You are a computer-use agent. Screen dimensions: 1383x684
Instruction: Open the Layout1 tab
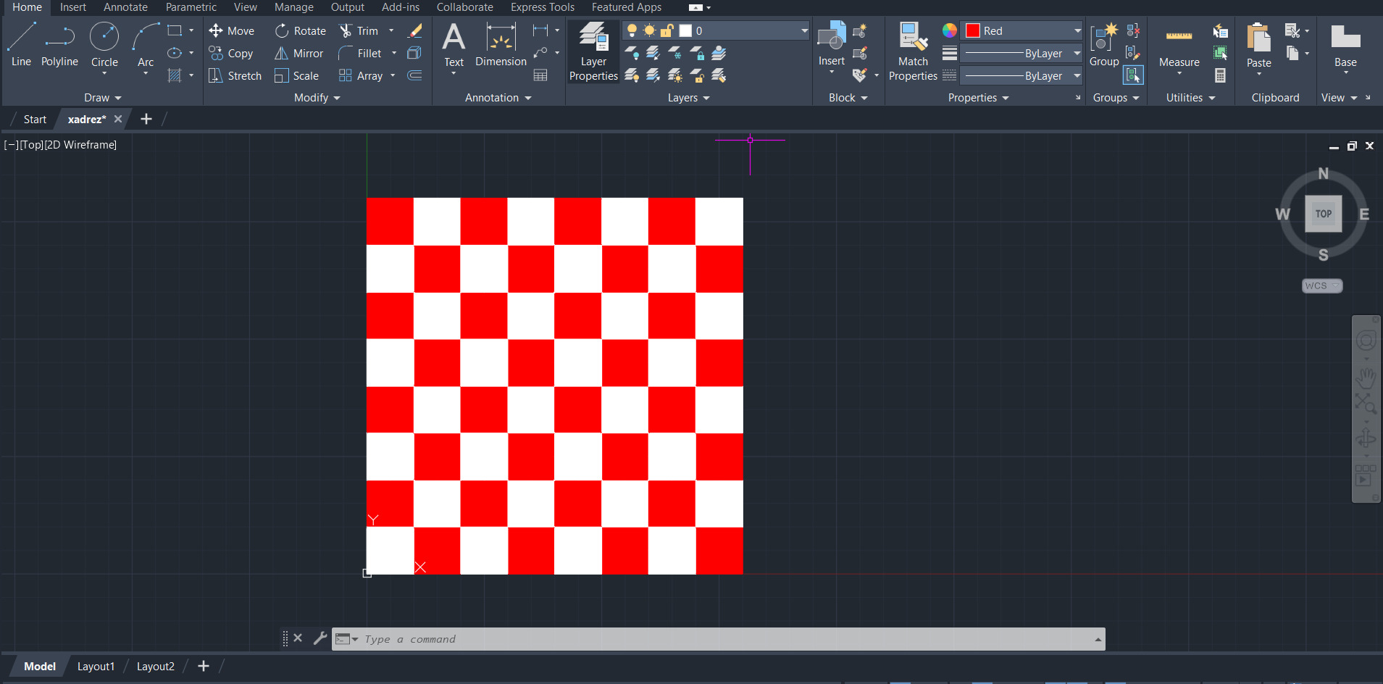96,667
